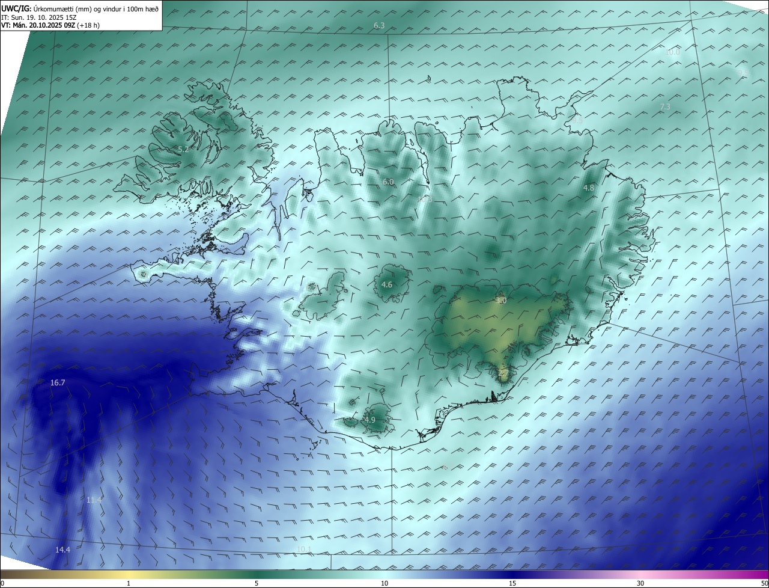Viewport: 769px width, 588px height.
Task: Click the 5.2 value over the Westfjords
Action: (183, 149)
